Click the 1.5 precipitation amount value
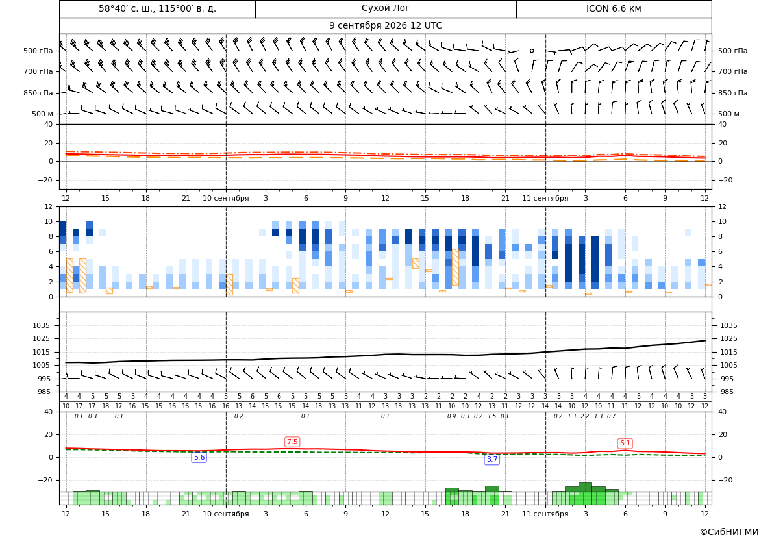Screen dimensions: 759x537 point(491,416)
